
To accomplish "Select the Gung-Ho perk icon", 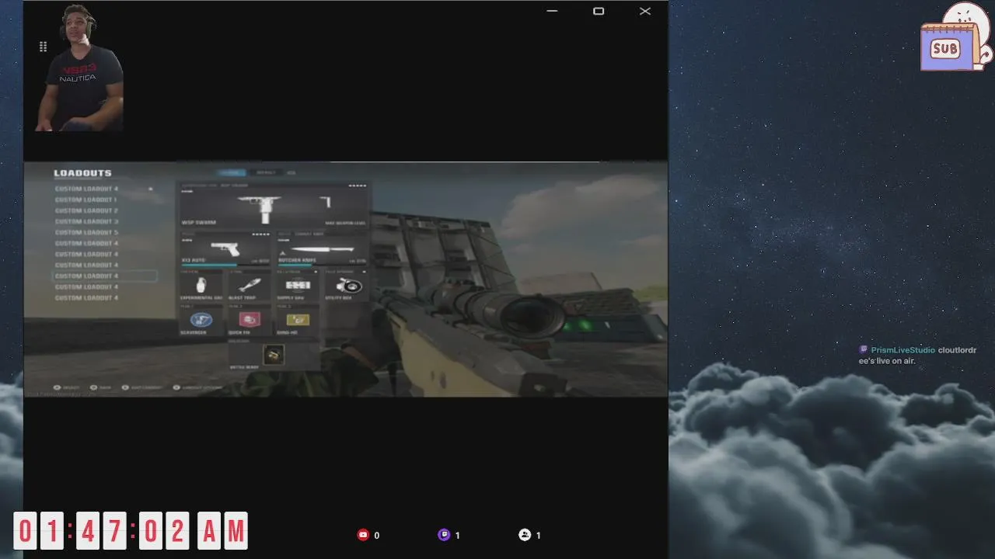I will point(298,320).
